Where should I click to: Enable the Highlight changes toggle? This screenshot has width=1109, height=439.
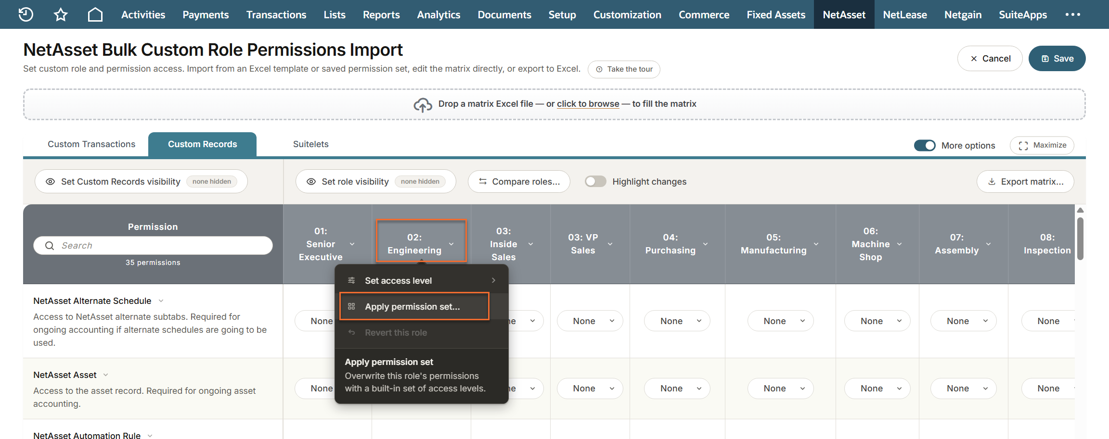pyautogui.click(x=595, y=181)
